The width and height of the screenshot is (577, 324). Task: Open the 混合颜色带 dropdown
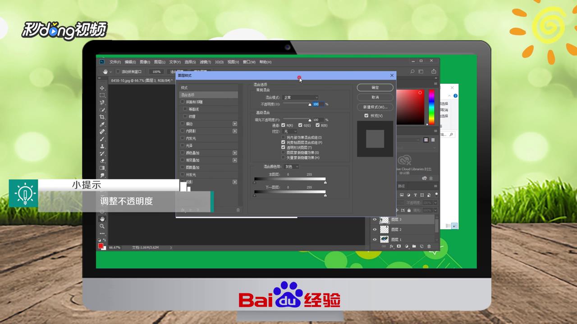[292, 166]
